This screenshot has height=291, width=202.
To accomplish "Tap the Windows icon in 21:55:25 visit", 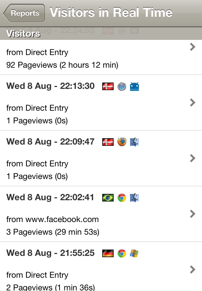I will click(x=134, y=253).
